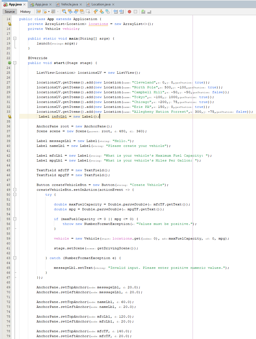Click the Previous Bookmark arrow icon
This screenshot has width=256, height=339.
[x=96, y=11]
